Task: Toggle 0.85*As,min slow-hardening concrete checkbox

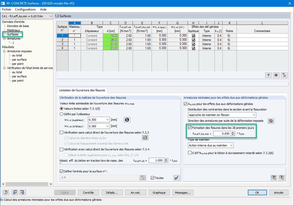Action: (x=190, y=153)
